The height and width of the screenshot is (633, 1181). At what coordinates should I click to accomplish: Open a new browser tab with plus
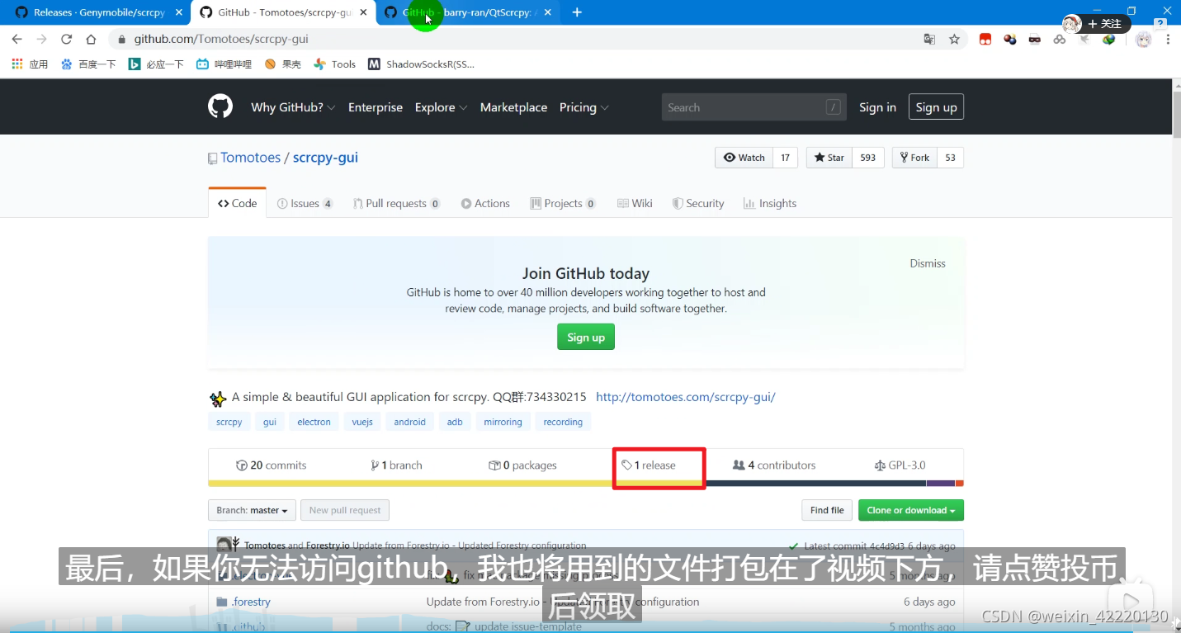[577, 12]
